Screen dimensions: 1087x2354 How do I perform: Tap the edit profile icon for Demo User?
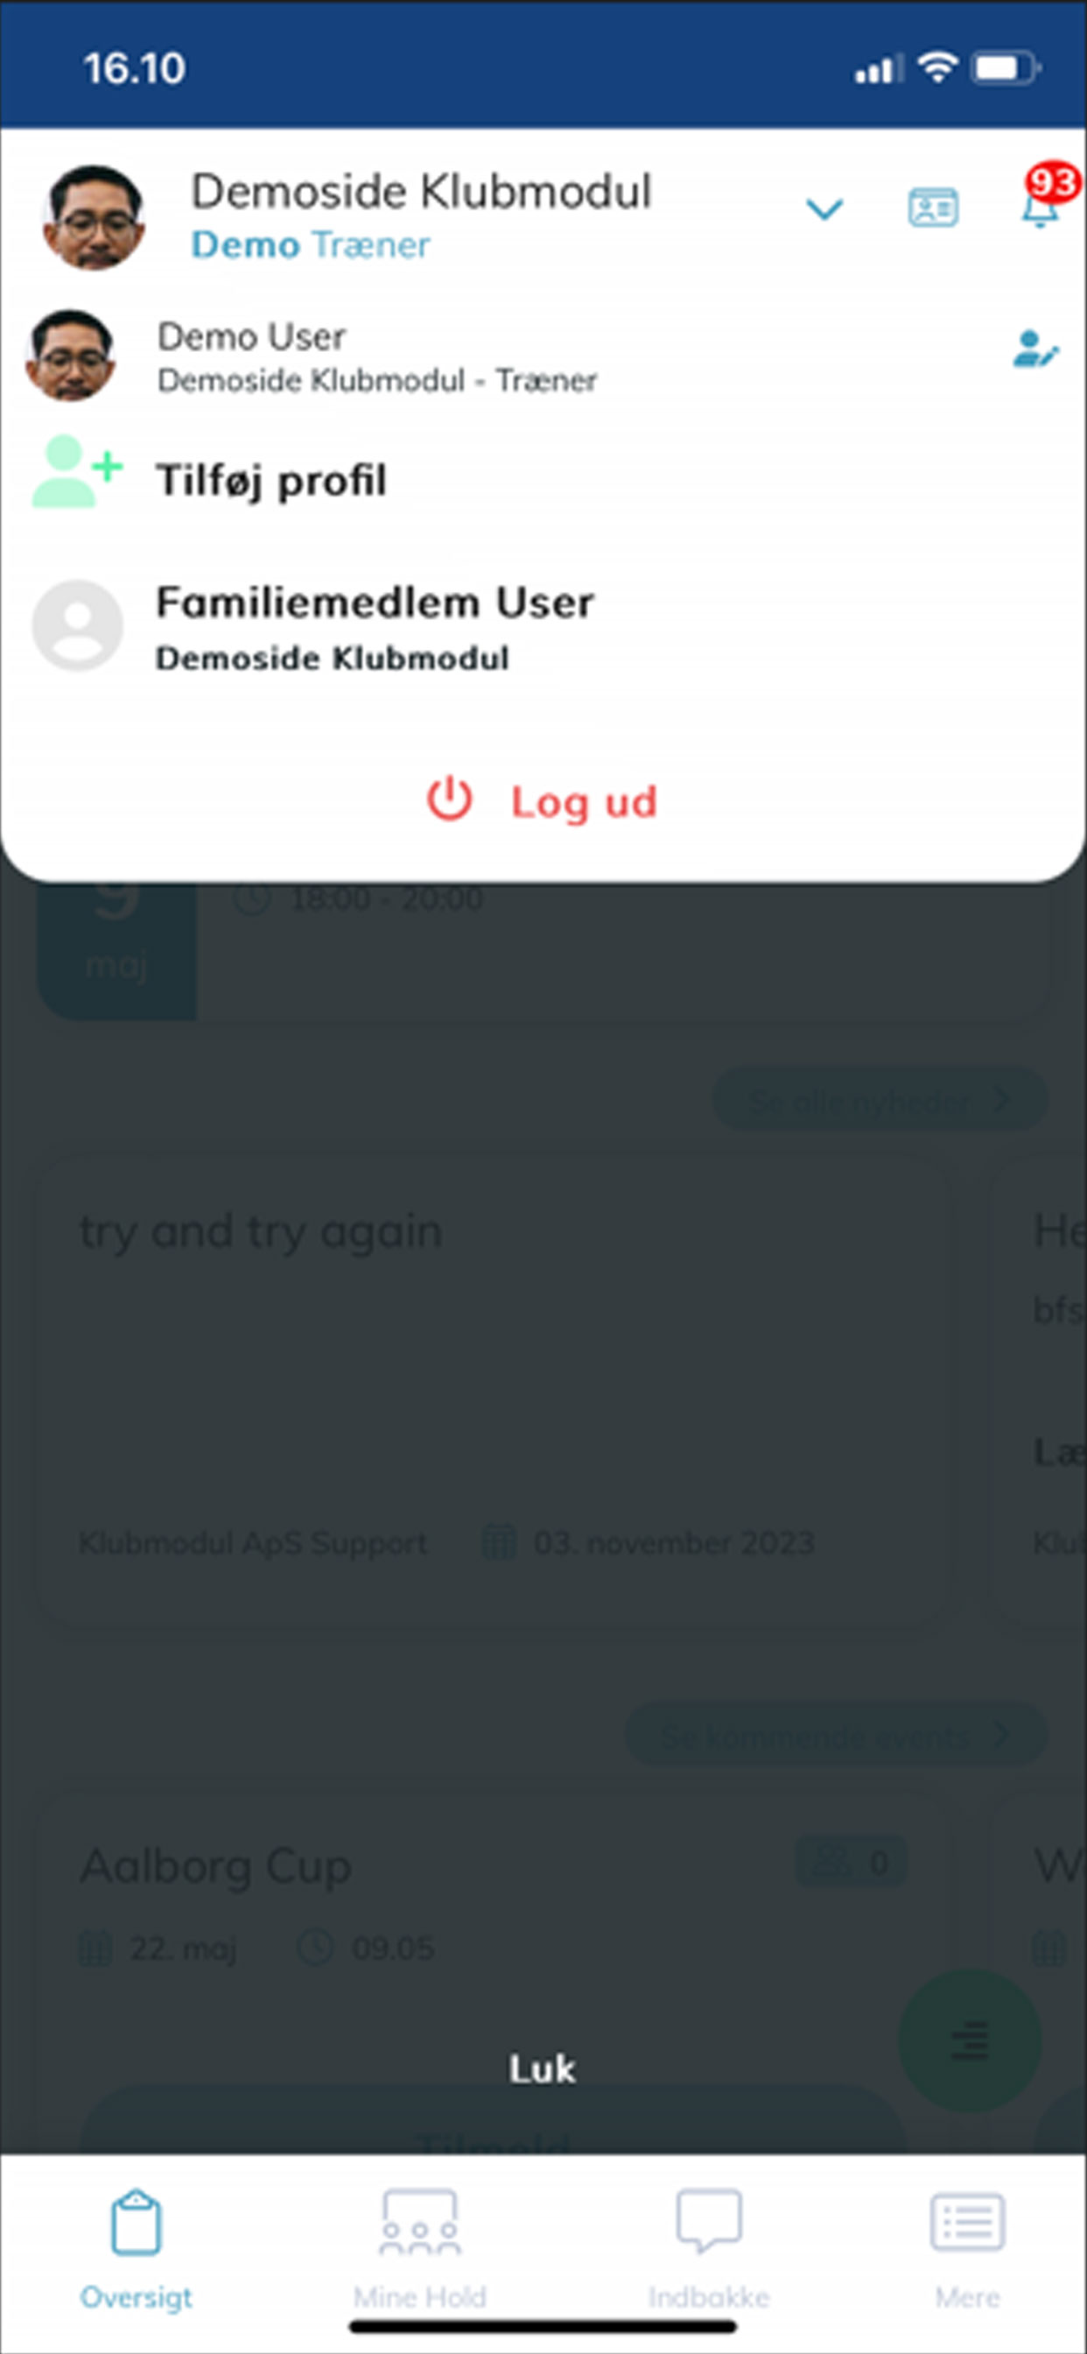coord(1036,349)
